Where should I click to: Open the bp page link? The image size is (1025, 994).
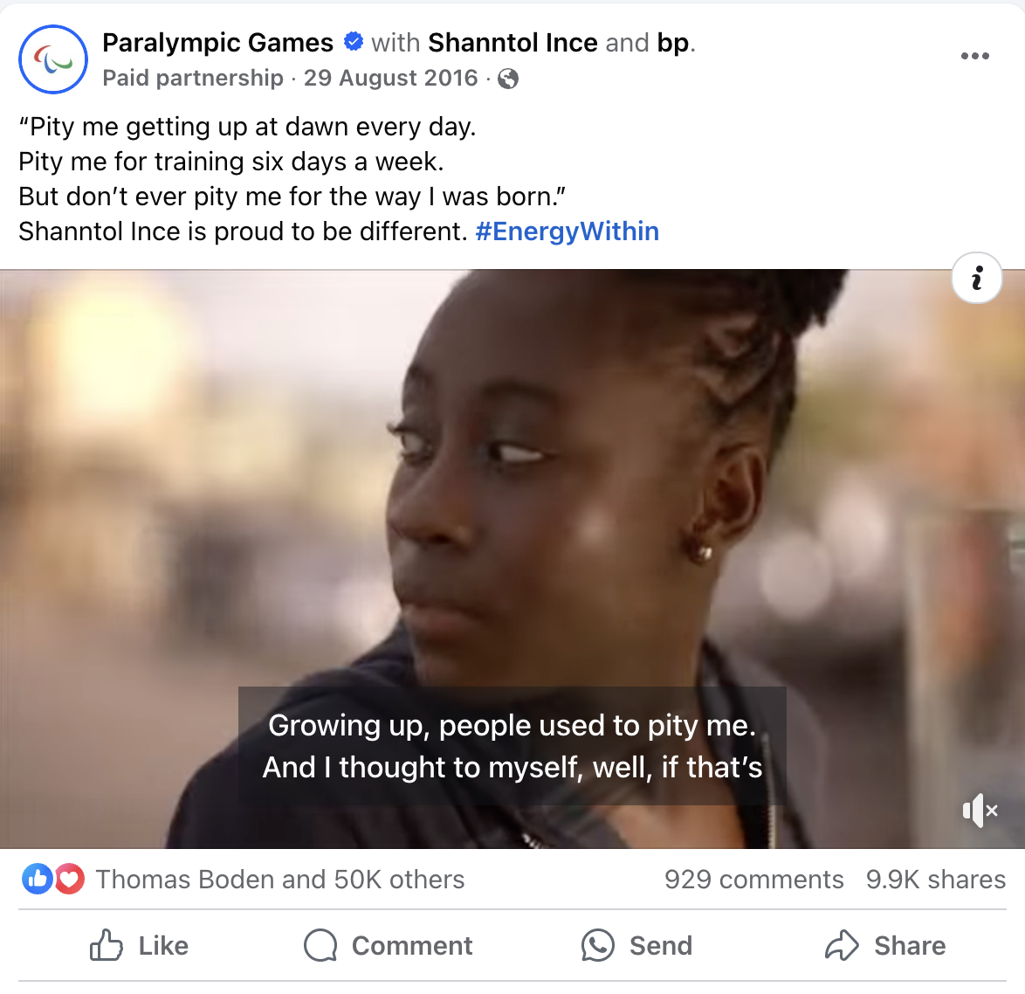tap(673, 43)
